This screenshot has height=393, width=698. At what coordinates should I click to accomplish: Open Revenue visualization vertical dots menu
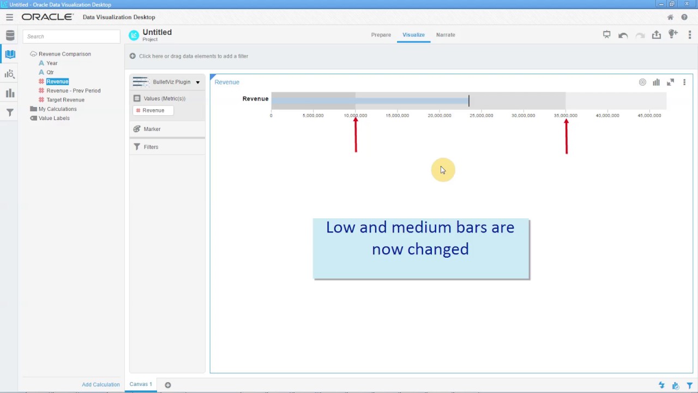[684, 82]
